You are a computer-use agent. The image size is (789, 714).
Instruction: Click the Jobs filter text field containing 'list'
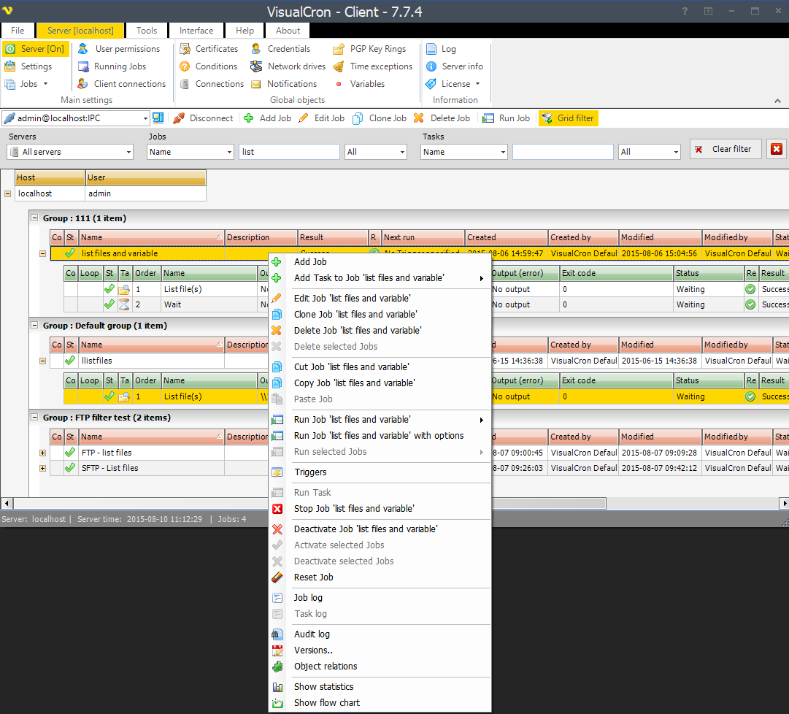tap(289, 152)
